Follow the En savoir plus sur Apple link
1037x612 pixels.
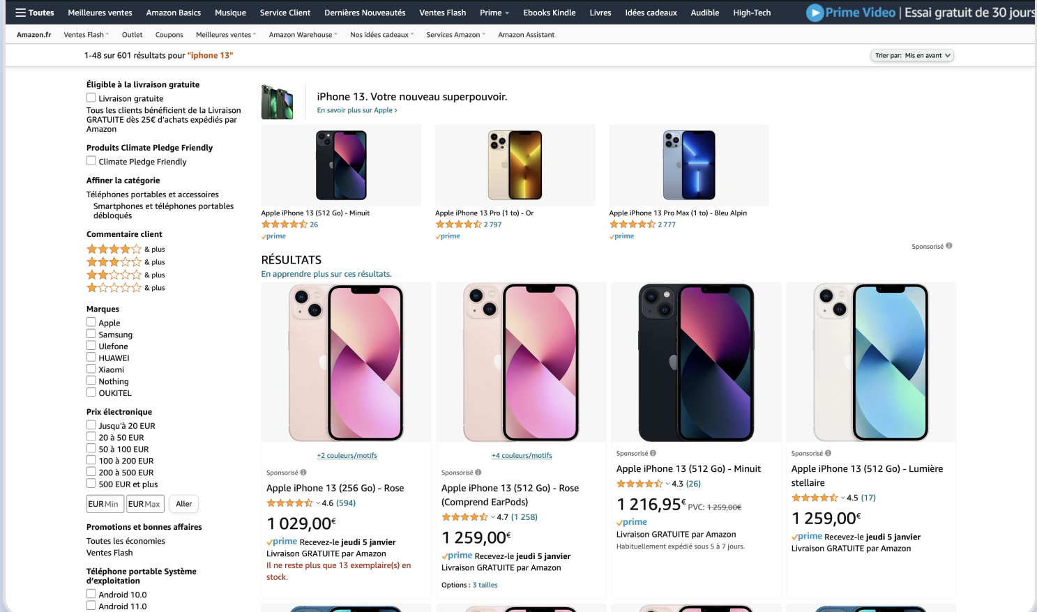click(357, 110)
